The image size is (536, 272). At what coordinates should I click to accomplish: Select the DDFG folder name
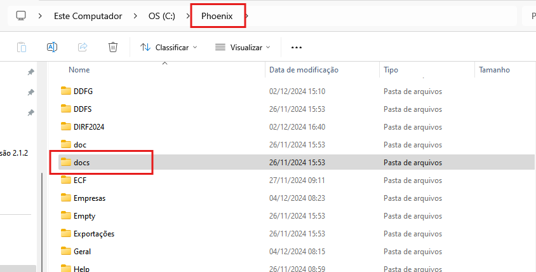tap(83, 92)
